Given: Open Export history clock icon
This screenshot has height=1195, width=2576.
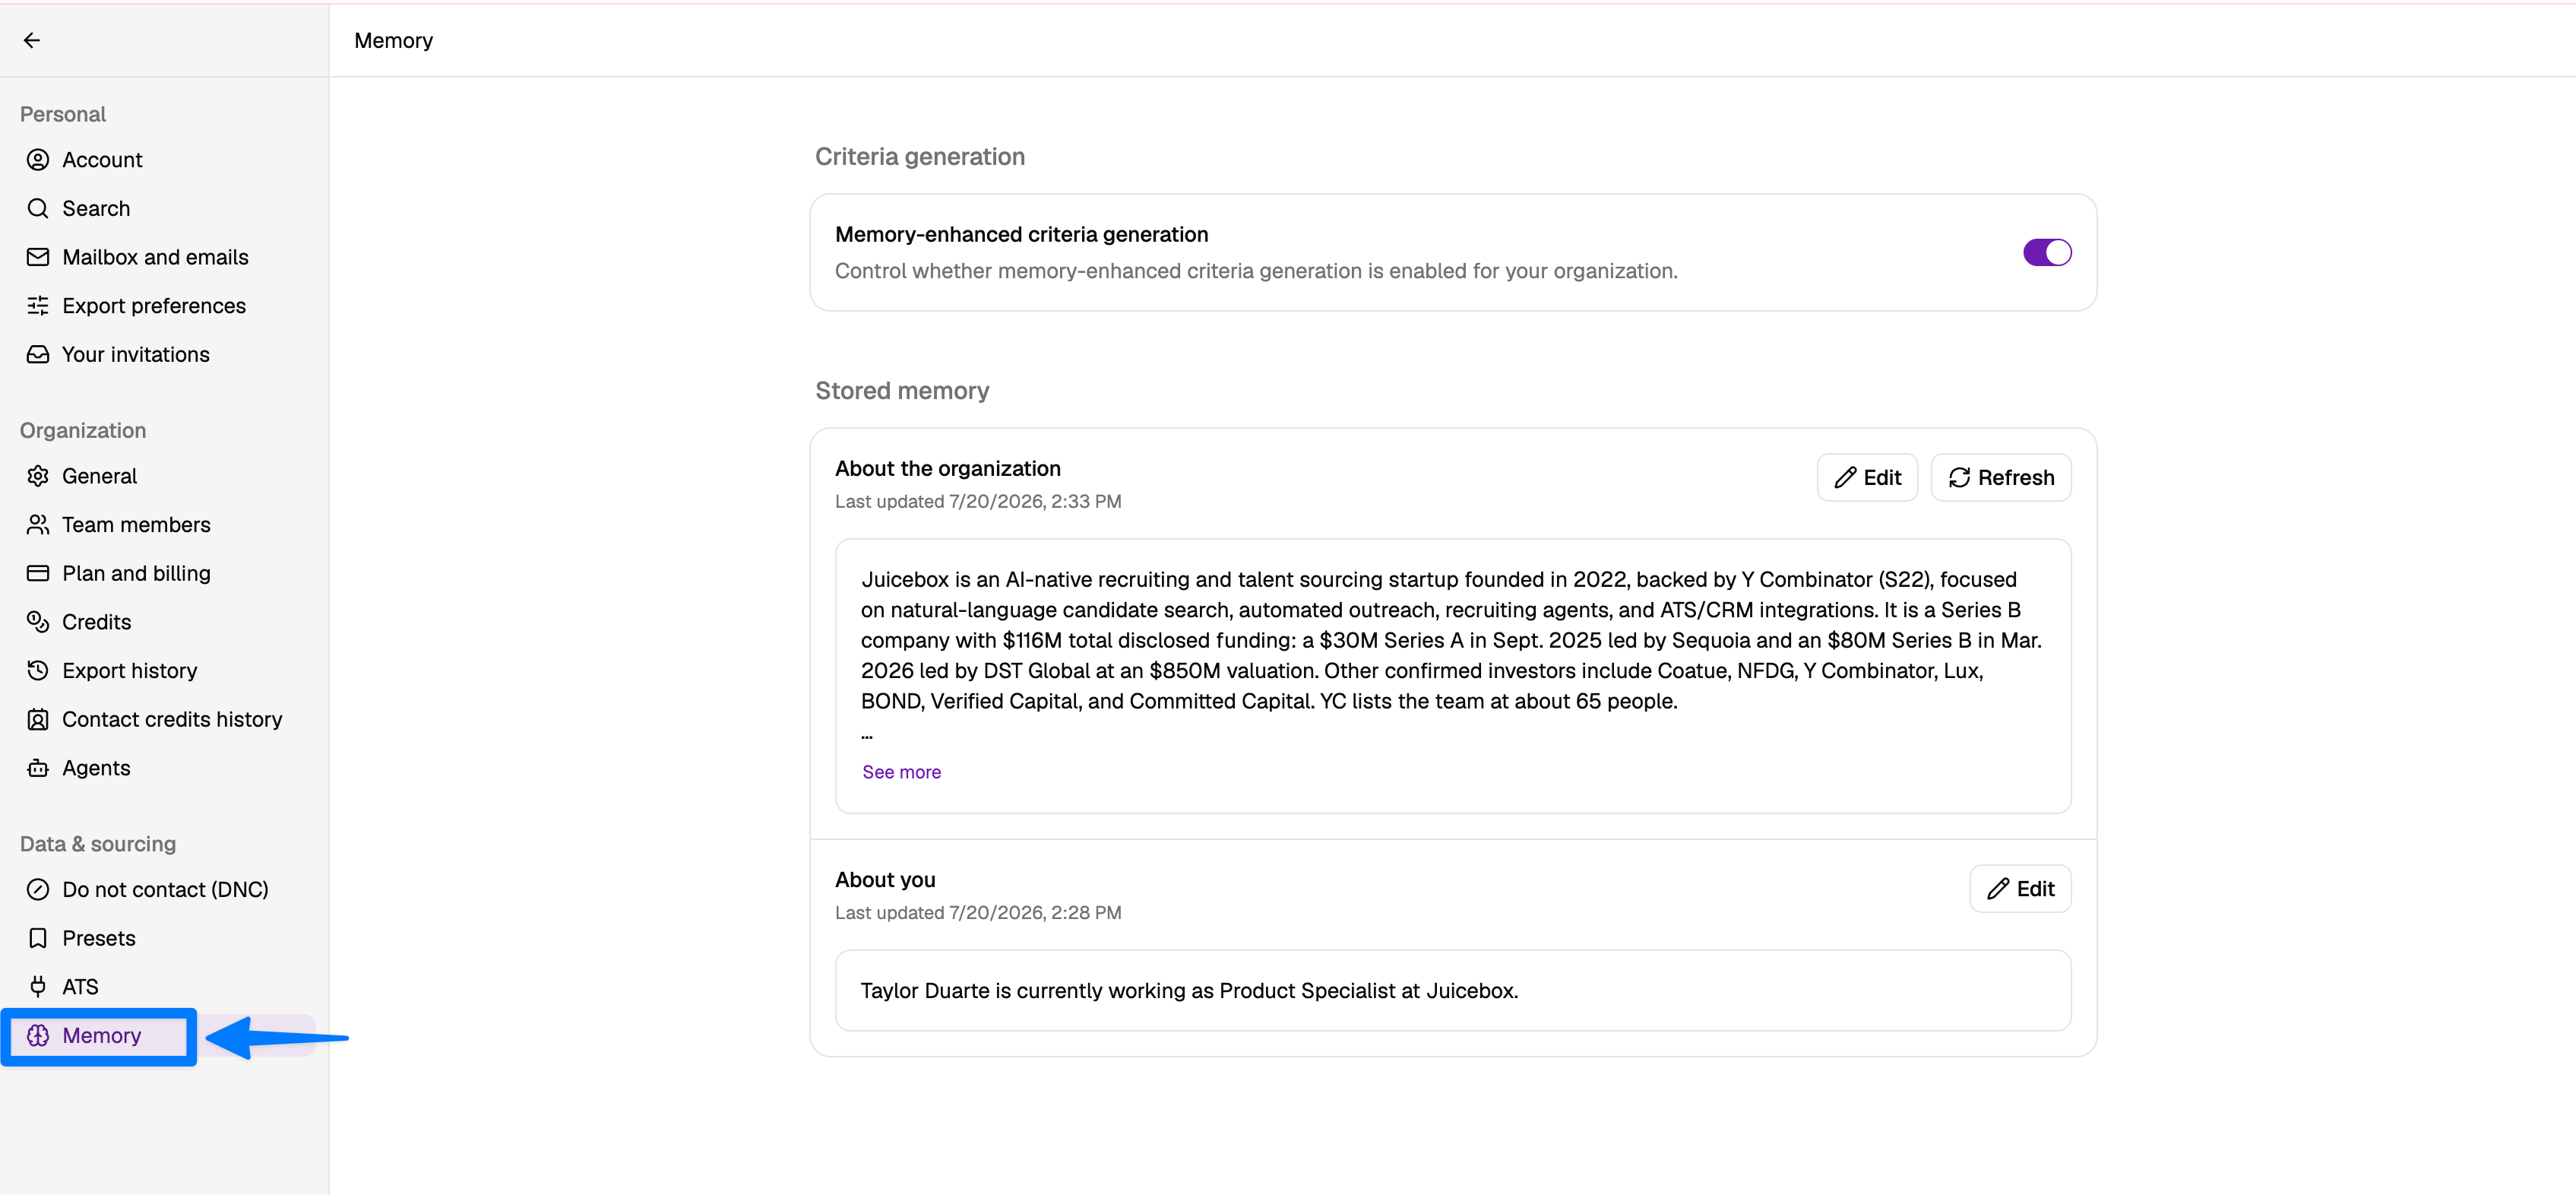Looking at the screenshot, I should point(38,671).
